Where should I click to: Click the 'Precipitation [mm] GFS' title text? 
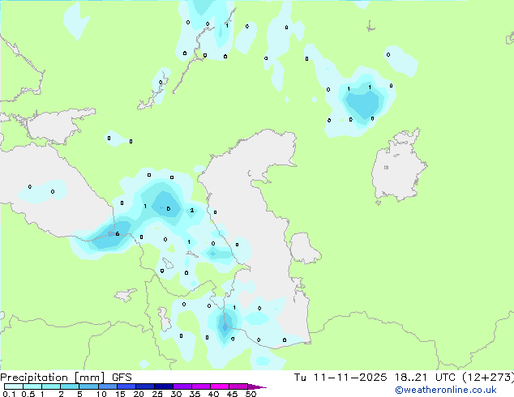point(66,378)
